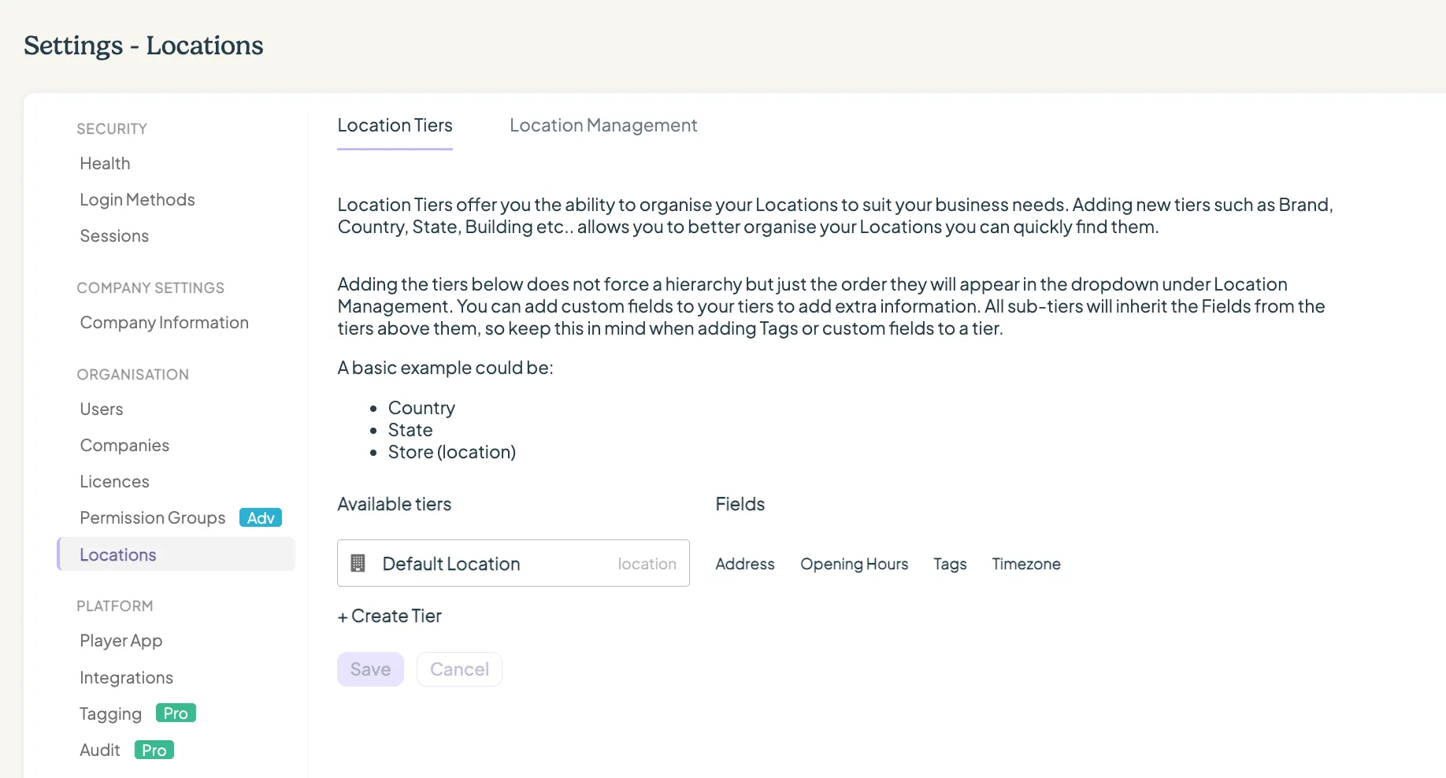Open Tagging settings

[110, 713]
